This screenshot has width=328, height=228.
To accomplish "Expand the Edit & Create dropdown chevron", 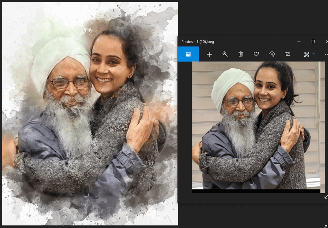I will [x=313, y=54].
